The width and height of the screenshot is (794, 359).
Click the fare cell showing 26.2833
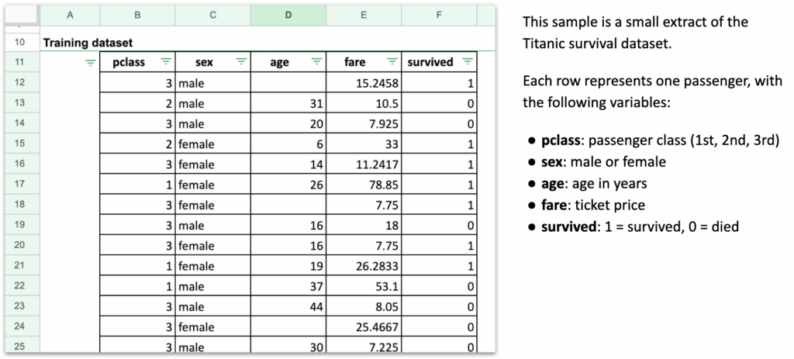pyautogui.click(x=364, y=265)
